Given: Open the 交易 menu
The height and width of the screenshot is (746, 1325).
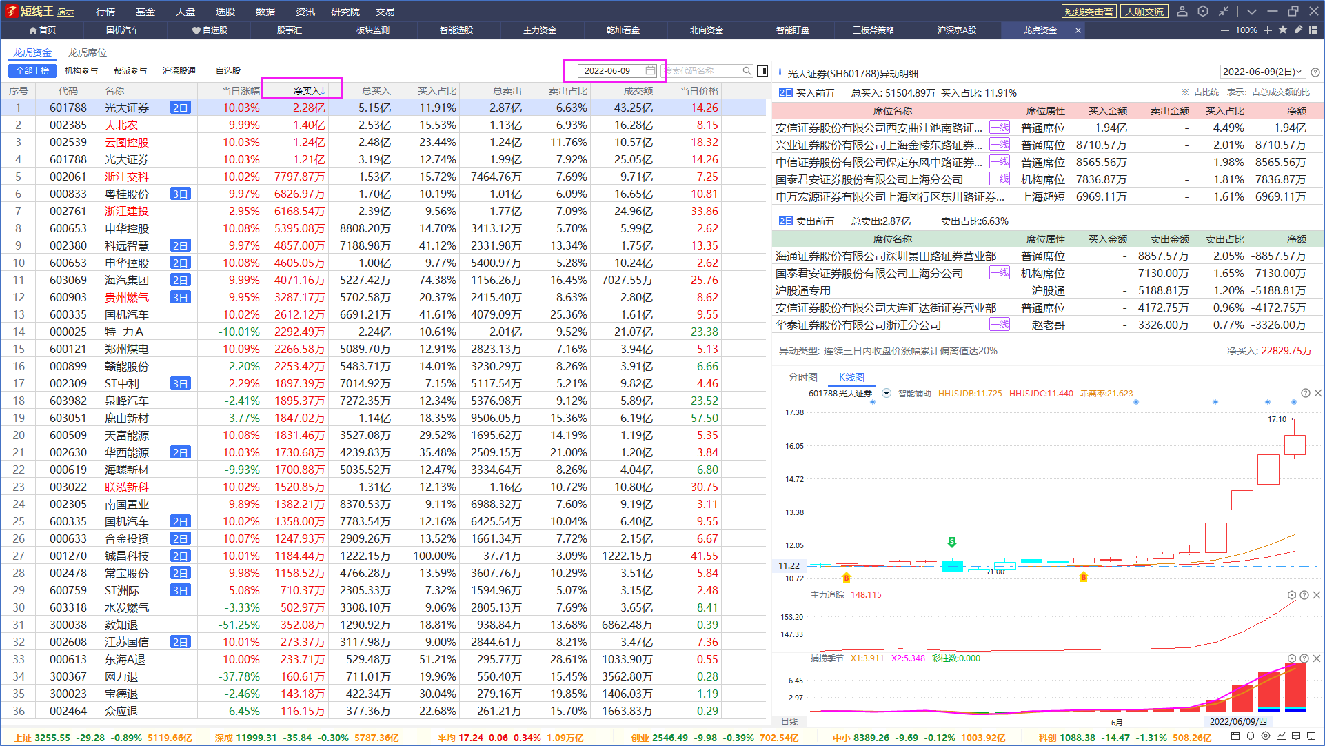Looking at the screenshot, I should click(385, 12).
